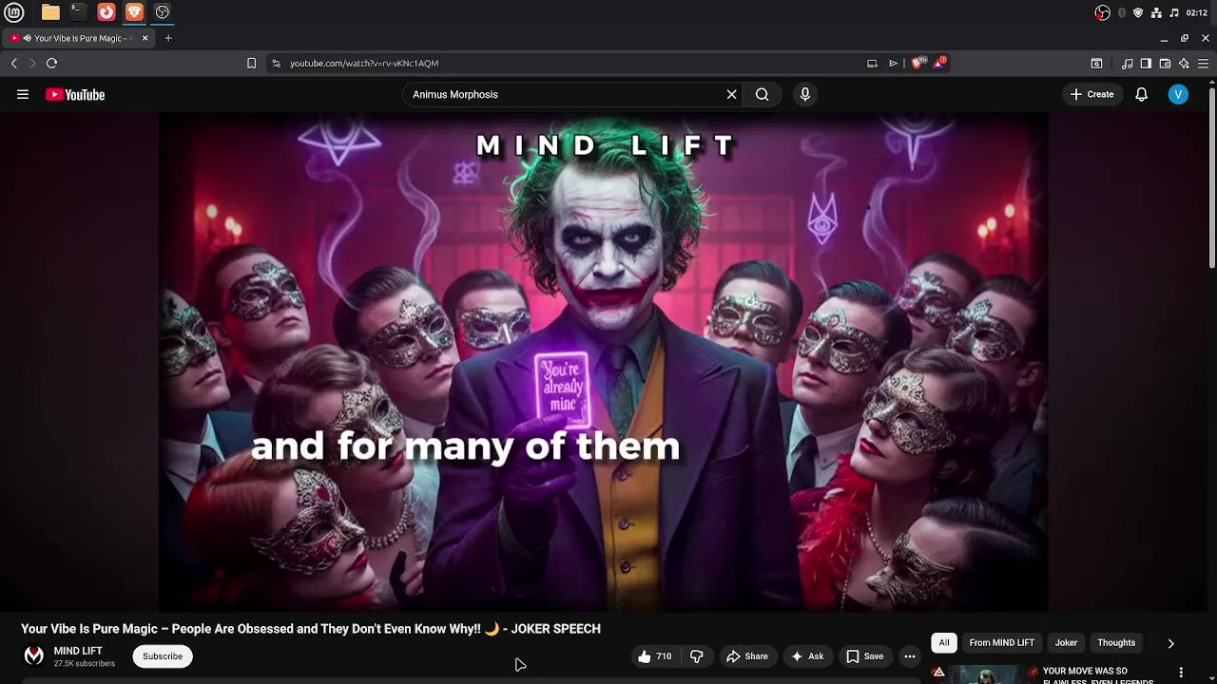Screen dimensions: 1217x684
Task: Go to the YouTube home logo
Action: point(75,94)
